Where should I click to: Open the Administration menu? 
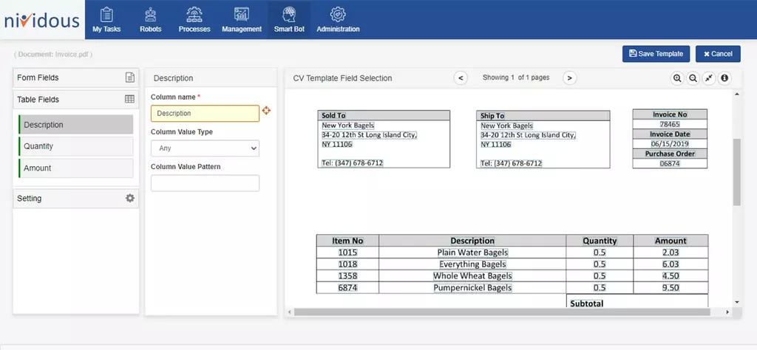[338, 20]
